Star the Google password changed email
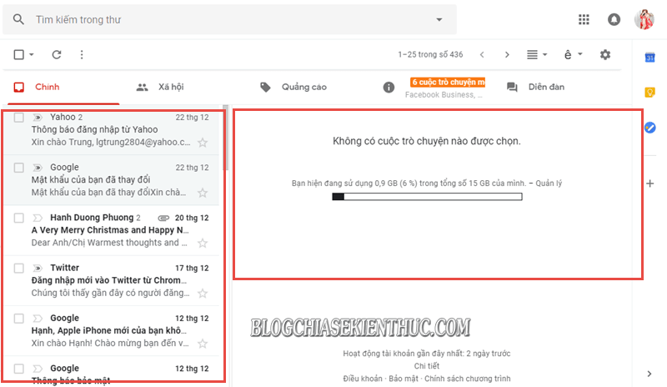Screen dimensions: 667x387 tap(203, 193)
